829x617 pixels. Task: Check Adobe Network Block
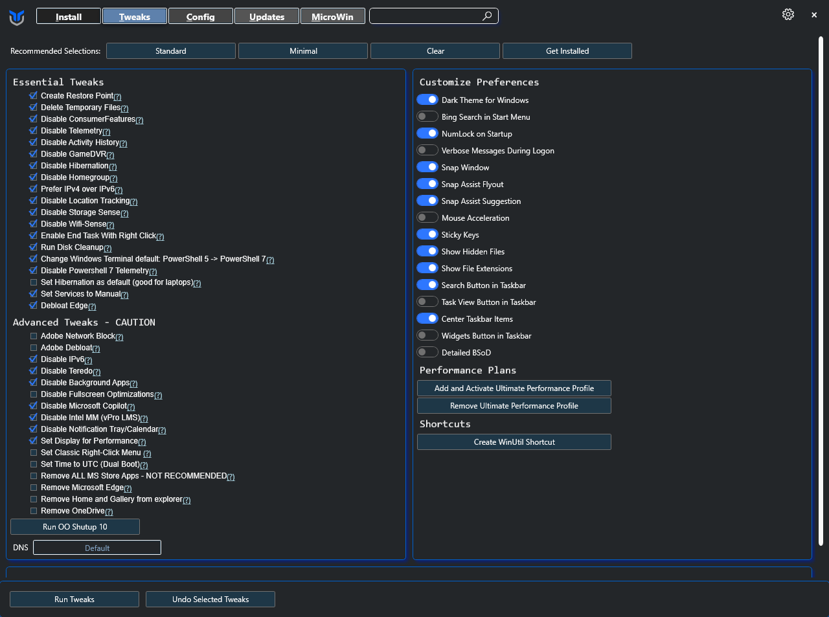point(34,336)
